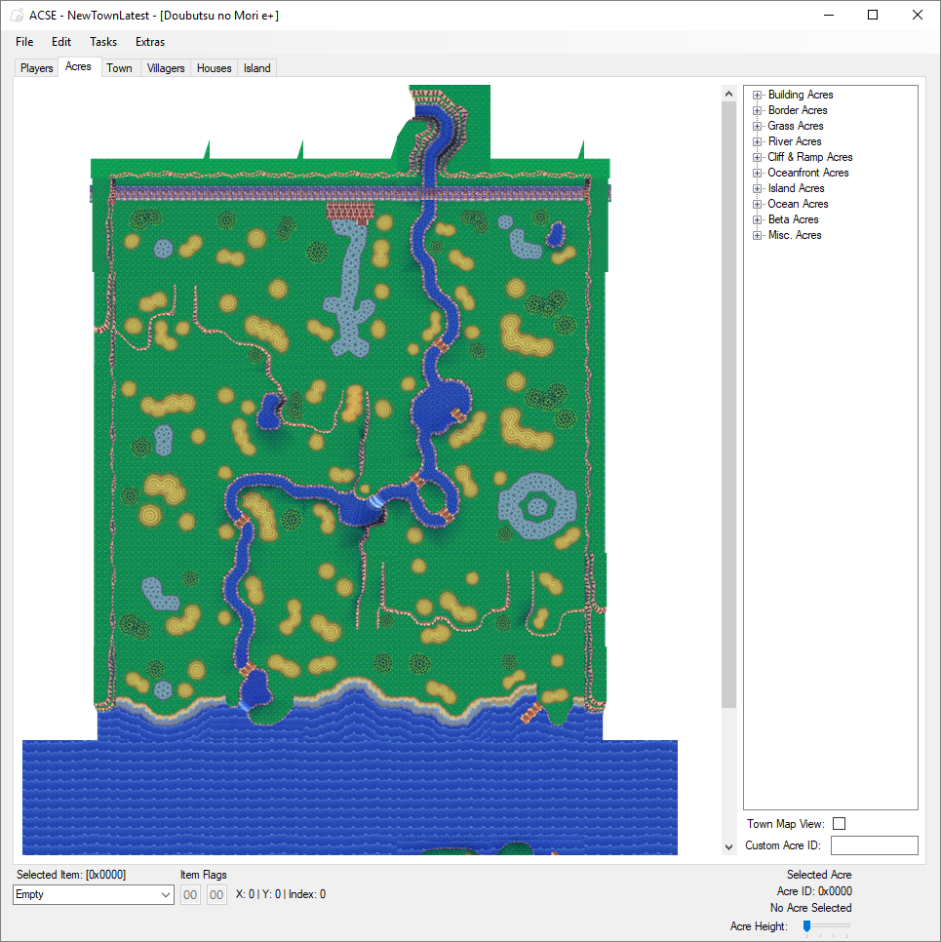
Task: Expand the Border Acres node
Action: click(x=757, y=110)
